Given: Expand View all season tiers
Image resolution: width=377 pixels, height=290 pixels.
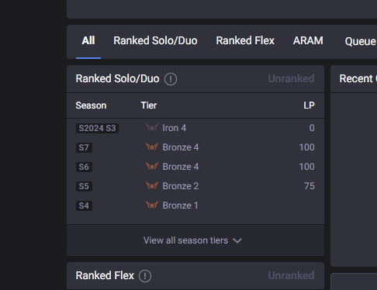Looking at the screenshot, I should [192, 240].
